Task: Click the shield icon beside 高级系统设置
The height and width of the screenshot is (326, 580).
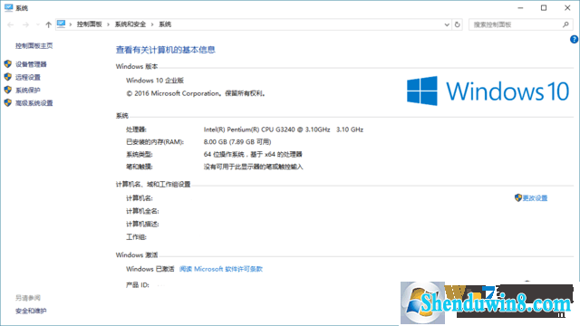Action: [x=8, y=102]
